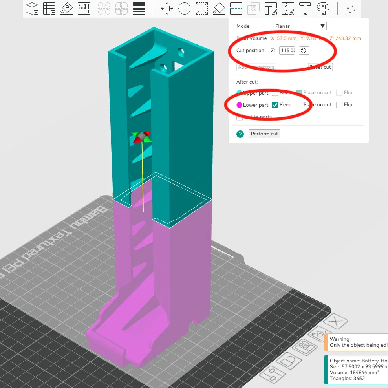Click the Add object cube icon
388x388 pixels.
(32, 9)
